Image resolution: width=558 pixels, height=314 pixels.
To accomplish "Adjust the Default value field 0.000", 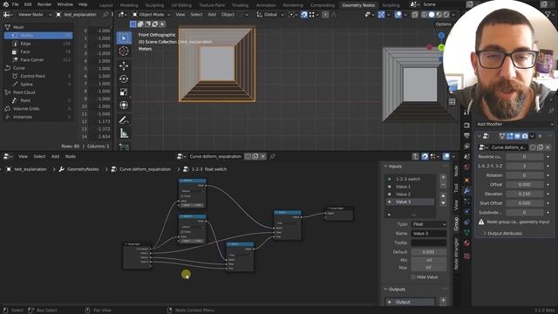I will point(428,252).
